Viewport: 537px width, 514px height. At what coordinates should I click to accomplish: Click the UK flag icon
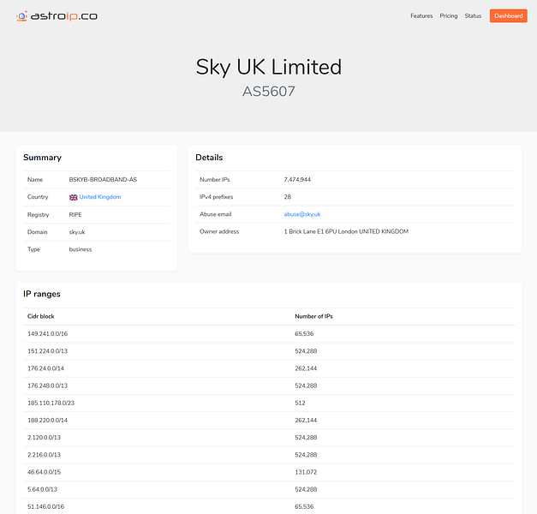tap(74, 197)
